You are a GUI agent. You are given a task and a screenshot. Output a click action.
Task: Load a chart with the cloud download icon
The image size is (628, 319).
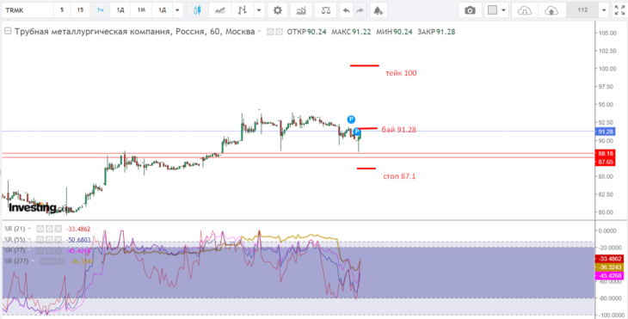tap(524, 10)
